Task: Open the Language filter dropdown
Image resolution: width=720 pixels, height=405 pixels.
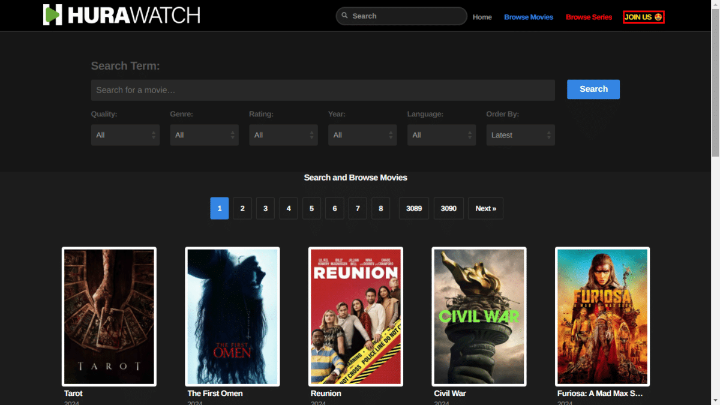Action: (441, 135)
